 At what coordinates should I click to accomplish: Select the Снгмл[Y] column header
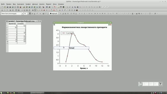click(21, 23)
